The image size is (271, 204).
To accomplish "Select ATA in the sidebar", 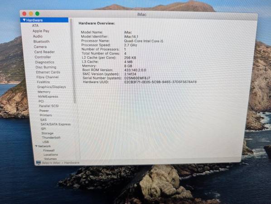I will pyautogui.click(x=35, y=25).
